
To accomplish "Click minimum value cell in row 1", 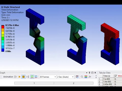I will click(118, 79).
